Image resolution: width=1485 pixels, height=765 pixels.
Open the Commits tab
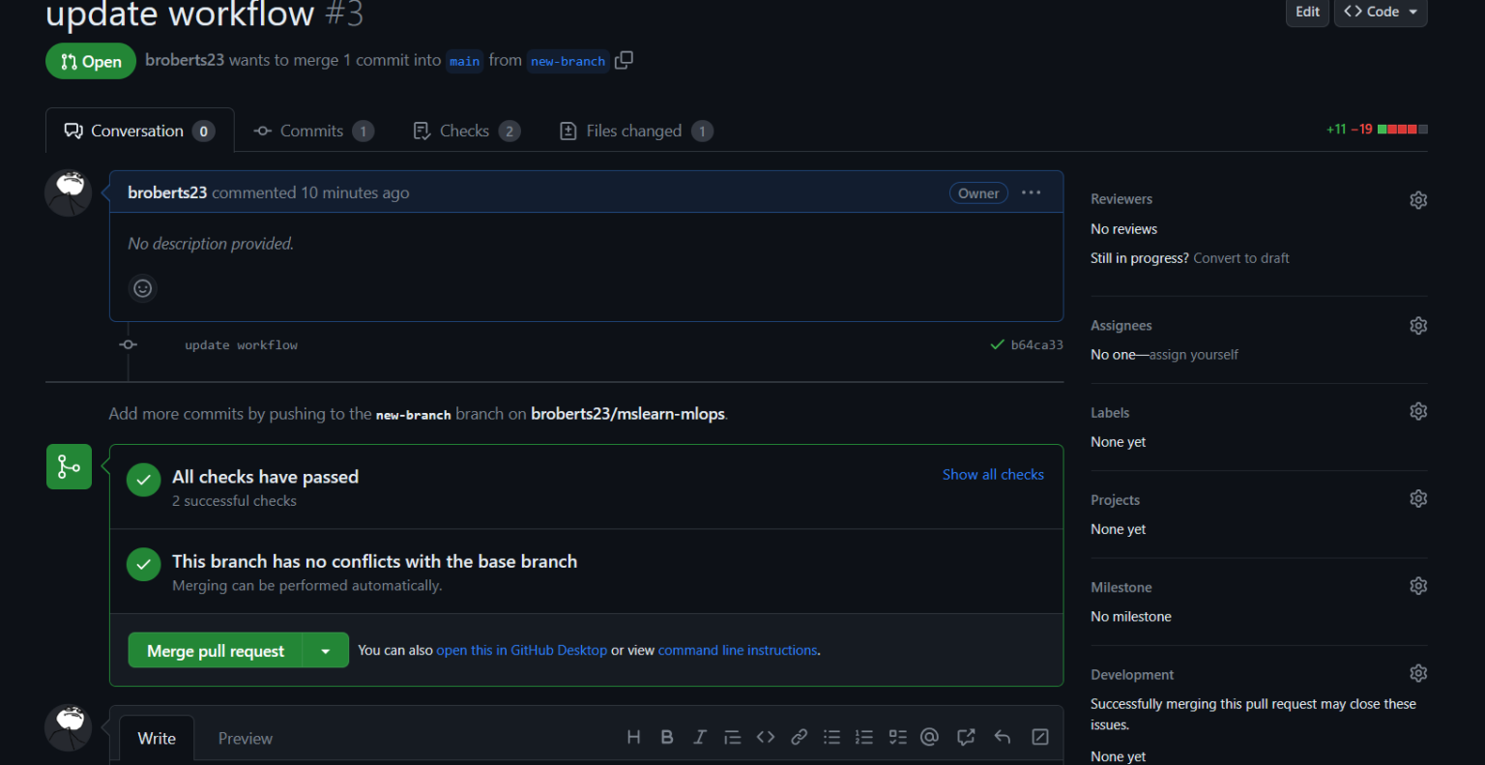[313, 131]
